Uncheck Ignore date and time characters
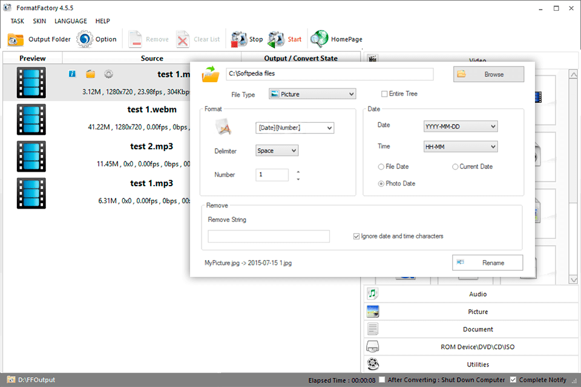Screen dimensions: 581x387 pos(356,236)
